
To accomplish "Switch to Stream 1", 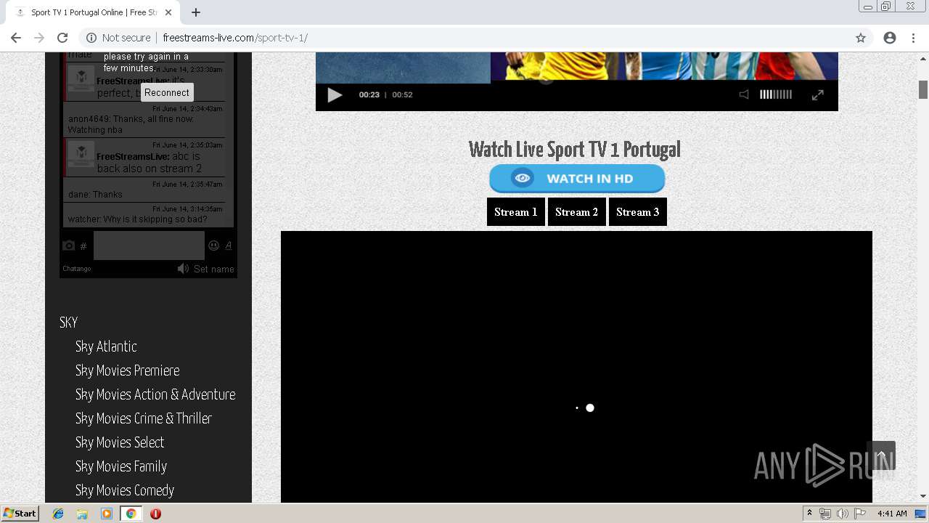I will click(516, 212).
